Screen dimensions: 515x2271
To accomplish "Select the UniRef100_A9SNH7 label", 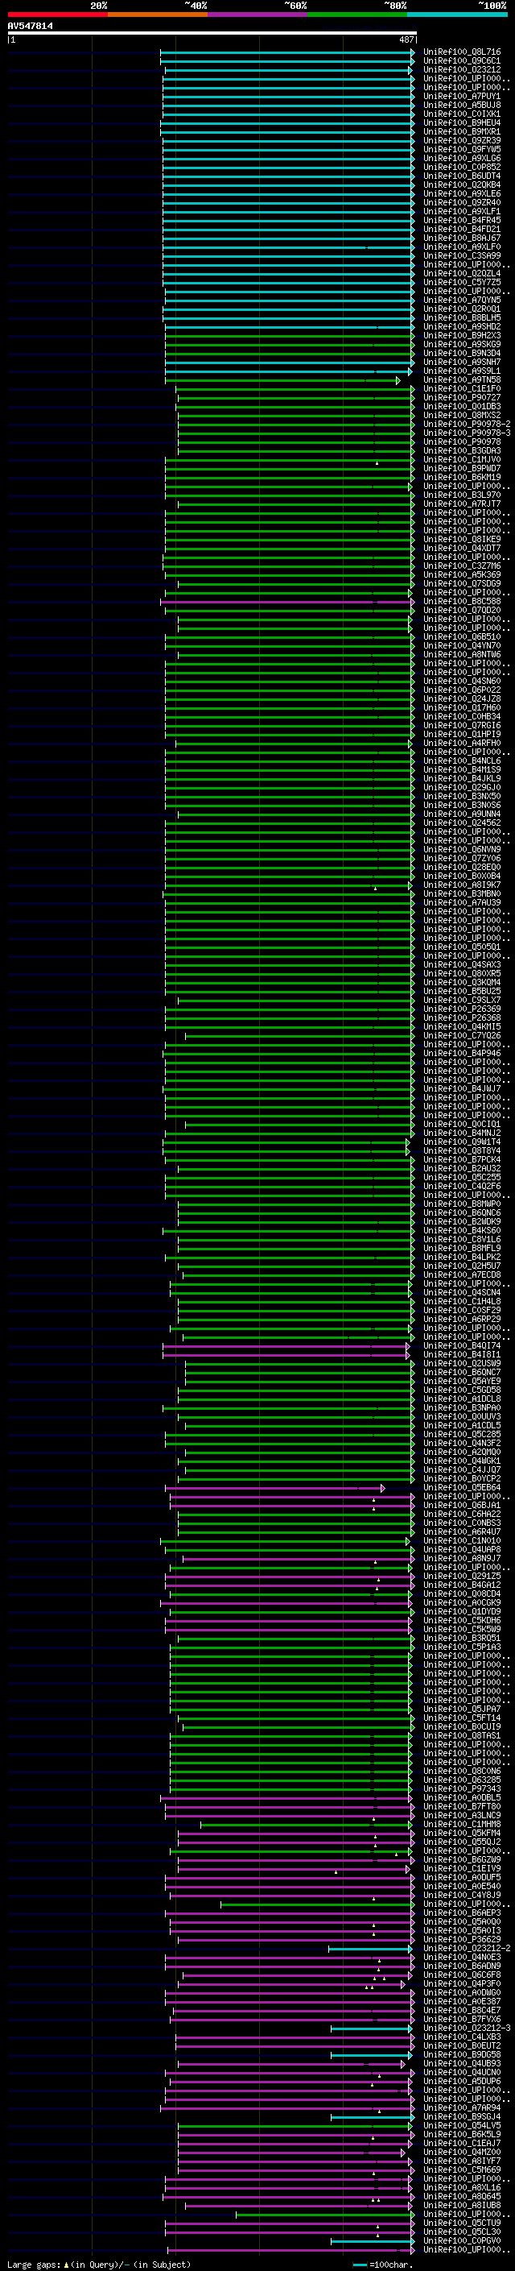I will pyautogui.click(x=461, y=362).
